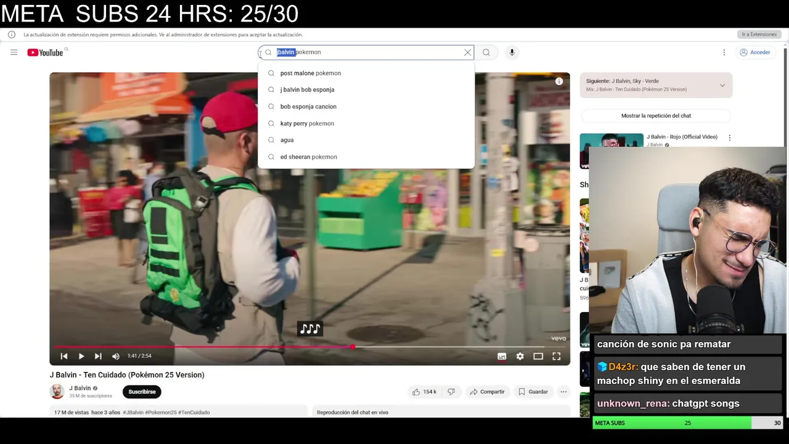Clear the search box with X
789x444 pixels.
click(x=467, y=52)
